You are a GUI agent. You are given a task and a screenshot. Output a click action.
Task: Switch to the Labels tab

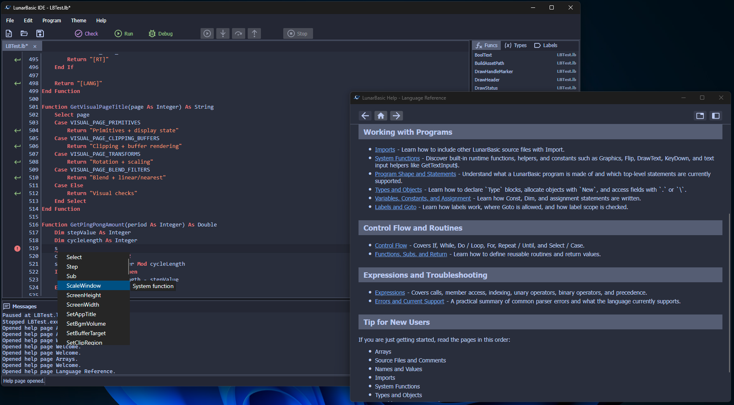tap(545, 45)
